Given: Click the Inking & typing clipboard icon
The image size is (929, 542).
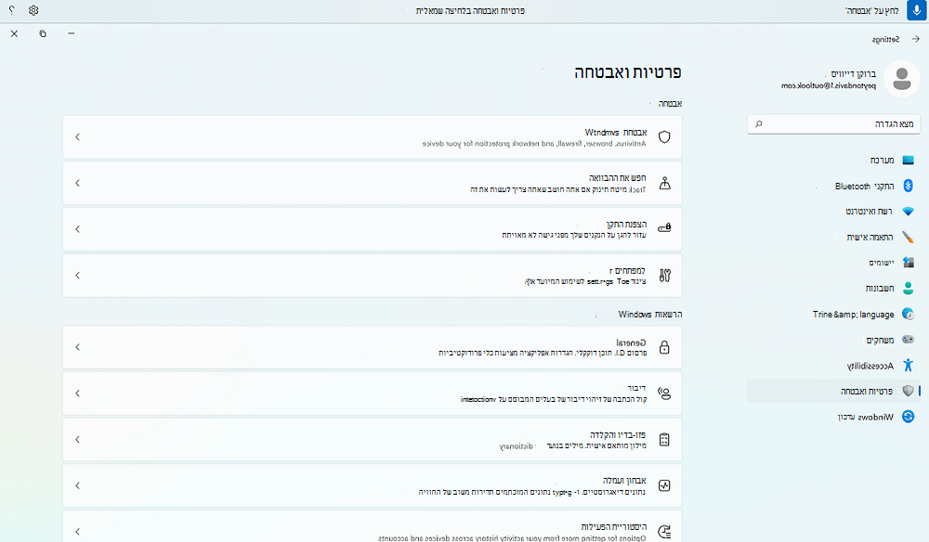Looking at the screenshot, I should click(665, 440).
